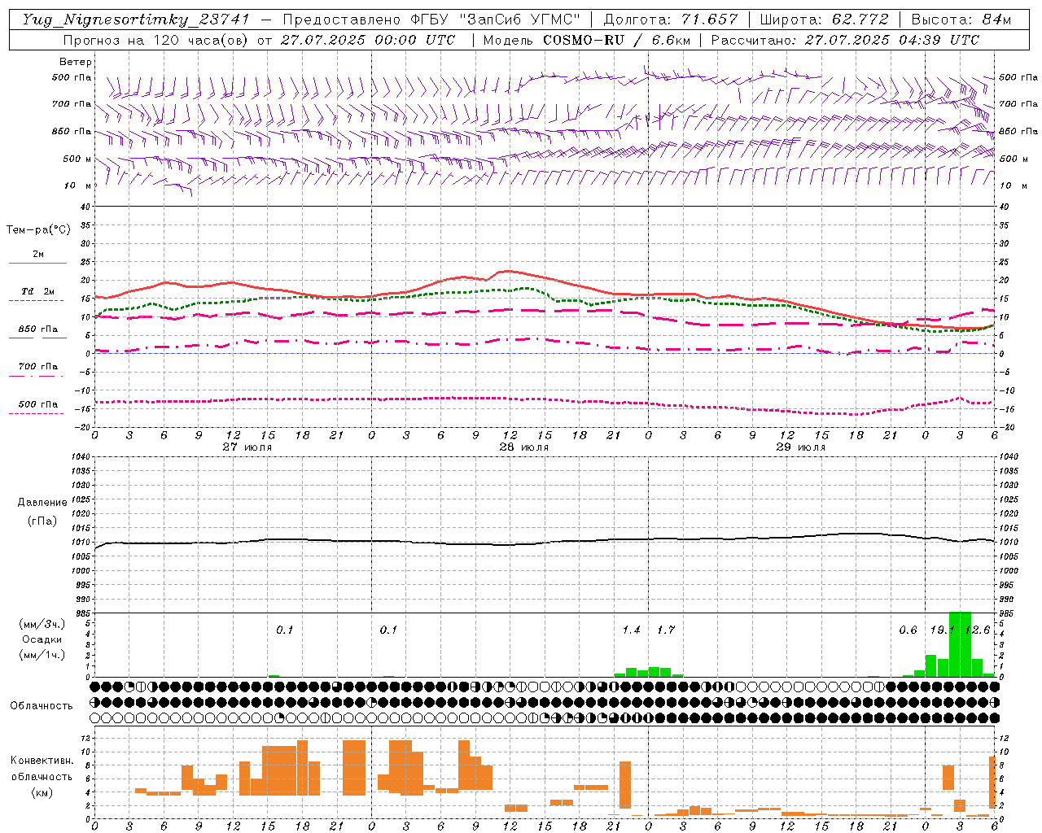Select the 19.1 precipitation total value
This screenshot has height=833, width=1042.
(x=943, y=630)
